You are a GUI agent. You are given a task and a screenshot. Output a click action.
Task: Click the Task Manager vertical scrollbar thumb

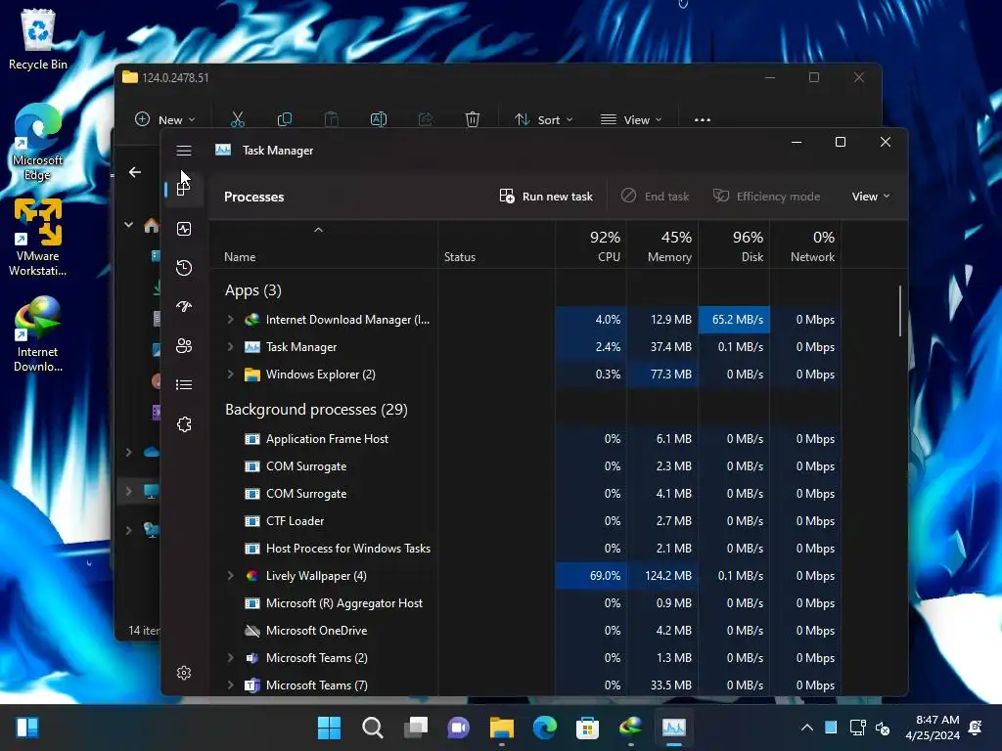pos(900,310)
